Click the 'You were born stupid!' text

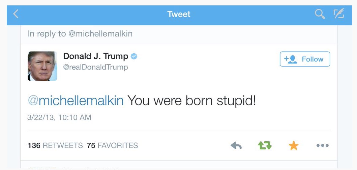pos(191,101)
